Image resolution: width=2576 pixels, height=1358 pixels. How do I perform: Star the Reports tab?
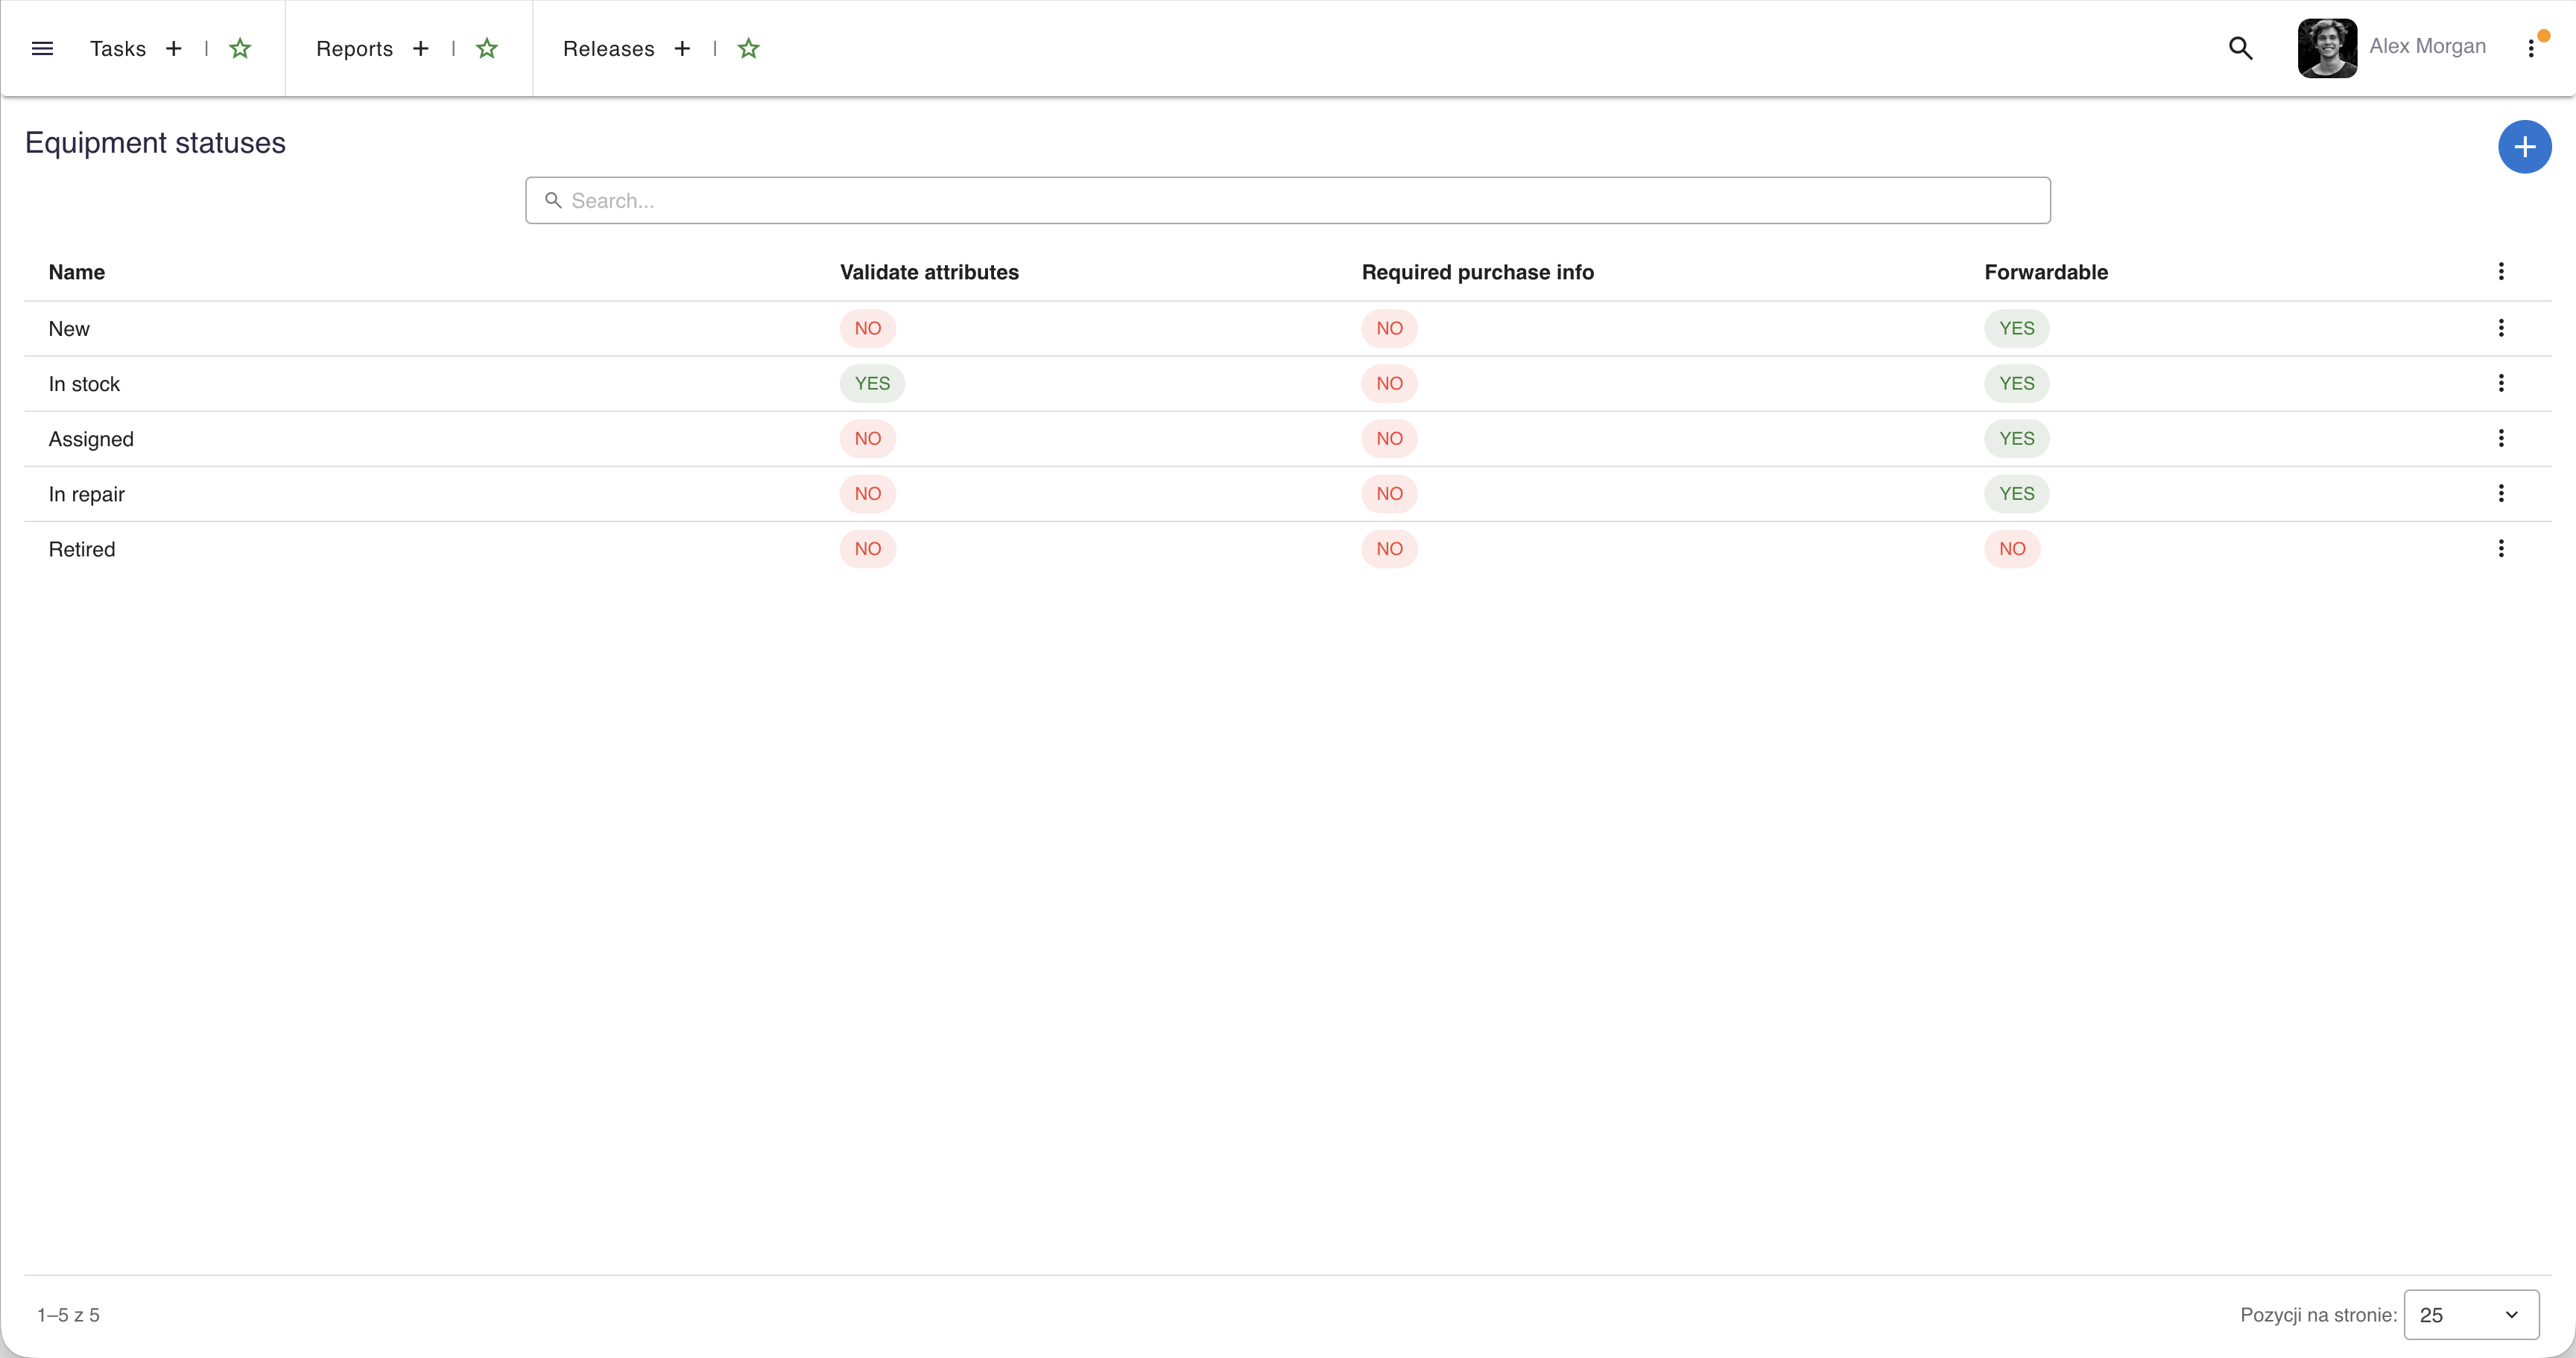487,48
